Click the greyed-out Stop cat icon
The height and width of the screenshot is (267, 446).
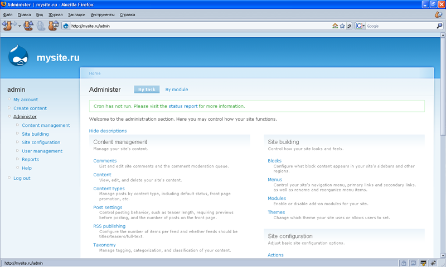pyautogui.click(x=41, y=26)
